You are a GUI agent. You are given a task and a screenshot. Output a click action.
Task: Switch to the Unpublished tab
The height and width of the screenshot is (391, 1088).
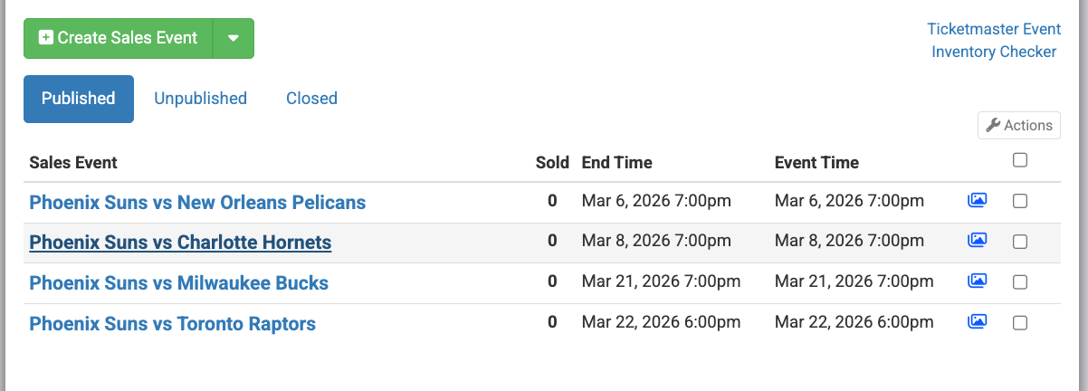coord(200,99)
